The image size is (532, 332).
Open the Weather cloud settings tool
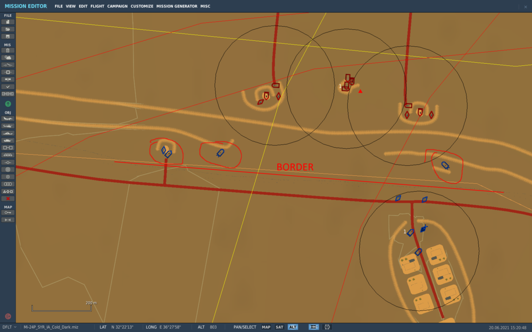coord(8,57)
